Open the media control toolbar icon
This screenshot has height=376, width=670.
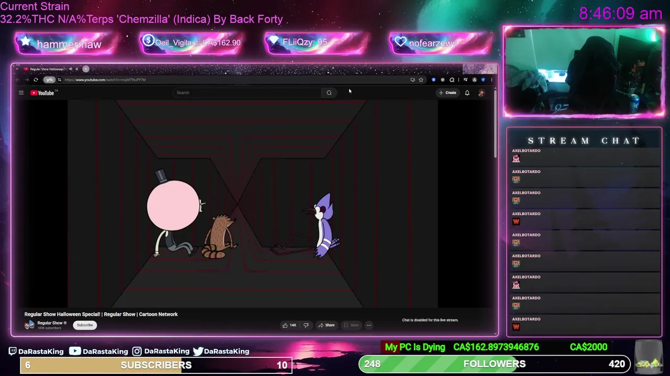(466, 79)
